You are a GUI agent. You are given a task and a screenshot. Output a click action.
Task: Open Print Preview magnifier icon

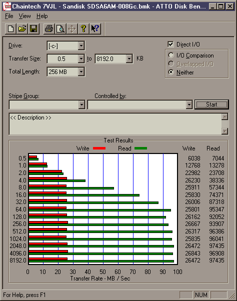pyautogui.click(x=60, y=29)
